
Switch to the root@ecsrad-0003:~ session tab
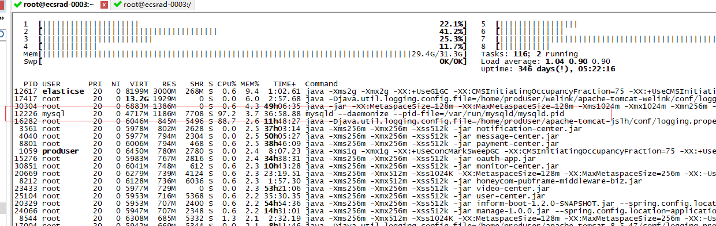click(x=59, y=5)
